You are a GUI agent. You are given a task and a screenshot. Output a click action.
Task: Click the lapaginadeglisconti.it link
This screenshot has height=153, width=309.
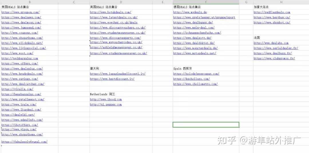[118, 74]
